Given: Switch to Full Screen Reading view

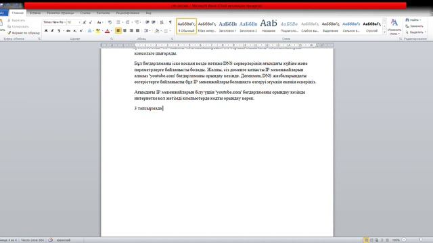Looking at the screenshot, I should point(371,240).
